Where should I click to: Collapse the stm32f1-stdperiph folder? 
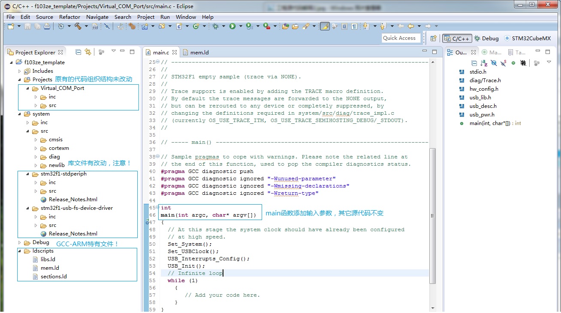[27, 174]
